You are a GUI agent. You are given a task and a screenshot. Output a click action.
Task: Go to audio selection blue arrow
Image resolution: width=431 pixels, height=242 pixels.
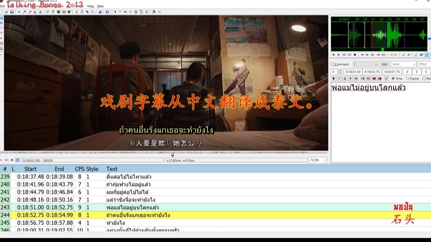click(409, 55)
